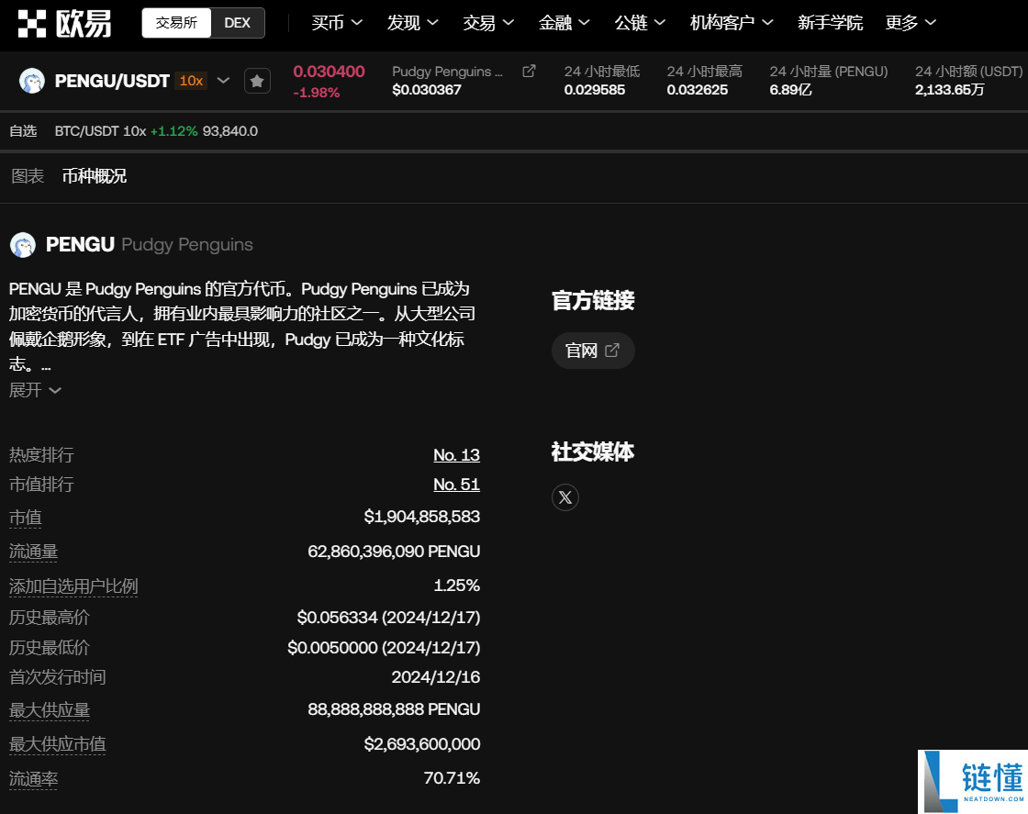Click the 1.25% watchlist ratio value

click(x=457, y=585)
